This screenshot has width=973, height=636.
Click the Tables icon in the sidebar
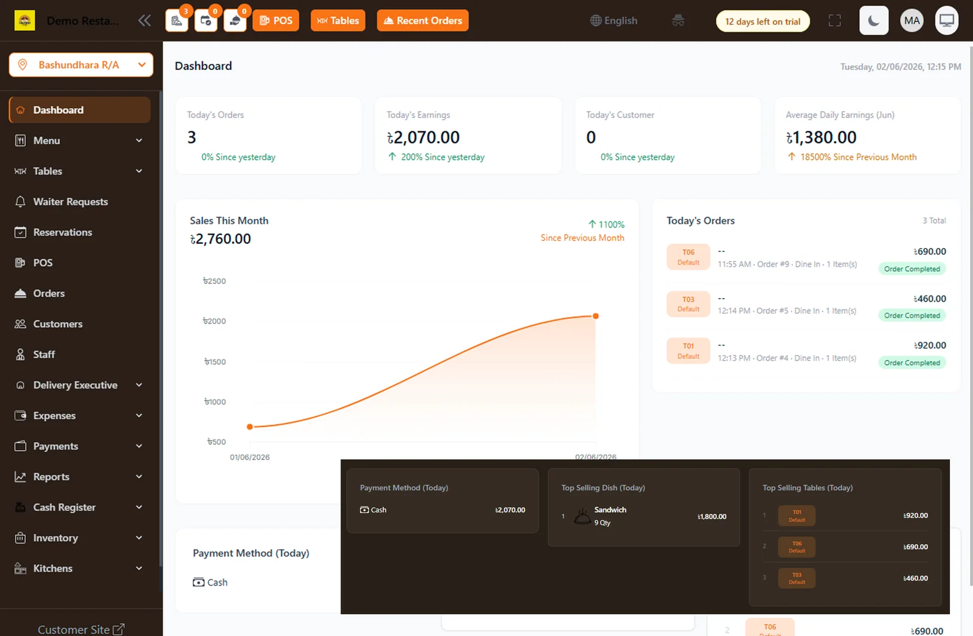tap(20, 171)
